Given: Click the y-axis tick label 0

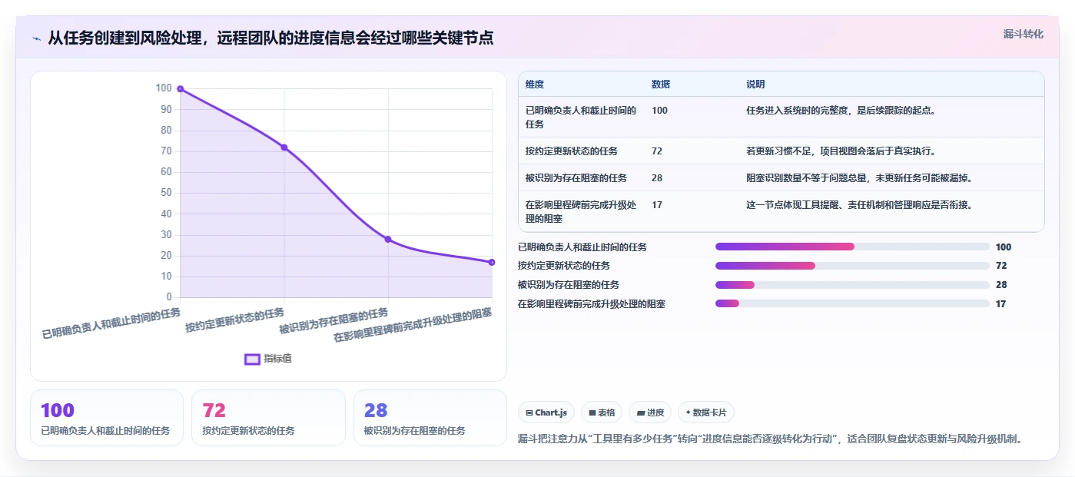Looking at the screenshot, I should (x=169, y=297).
